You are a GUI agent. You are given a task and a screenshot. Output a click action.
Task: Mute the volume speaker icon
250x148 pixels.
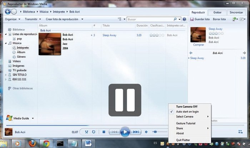click(x=146, y=132)
